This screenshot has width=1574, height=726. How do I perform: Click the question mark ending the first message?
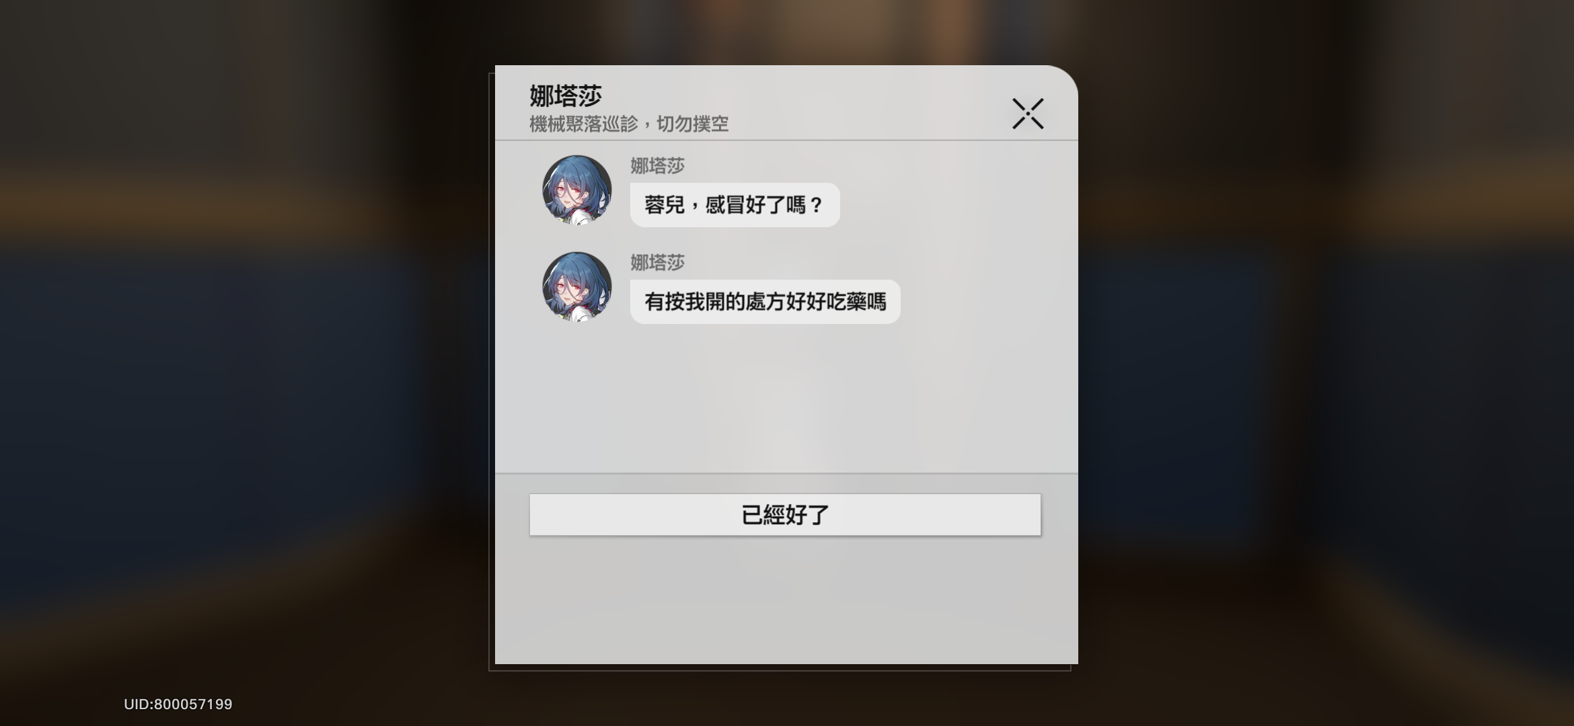817,205
